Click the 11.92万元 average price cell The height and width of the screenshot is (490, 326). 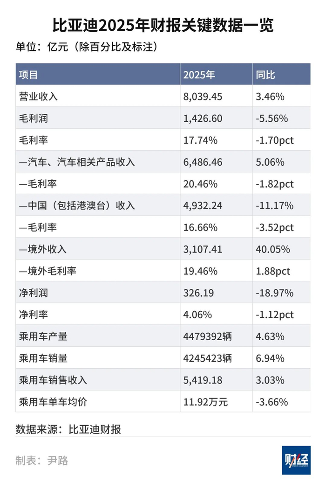click(x=206, y=402)
